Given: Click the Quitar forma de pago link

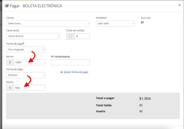Looking at the screenshot, I should (x=76, y=72).
